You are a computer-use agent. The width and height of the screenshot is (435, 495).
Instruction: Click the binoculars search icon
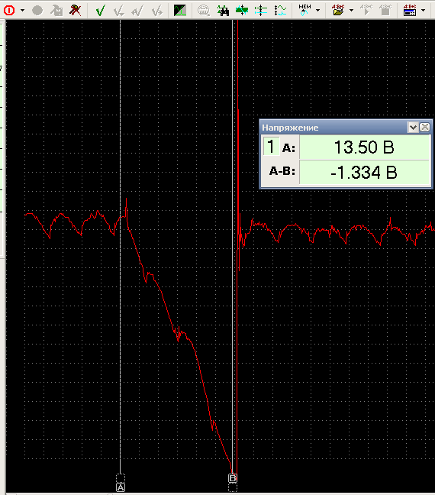point(223,11)
